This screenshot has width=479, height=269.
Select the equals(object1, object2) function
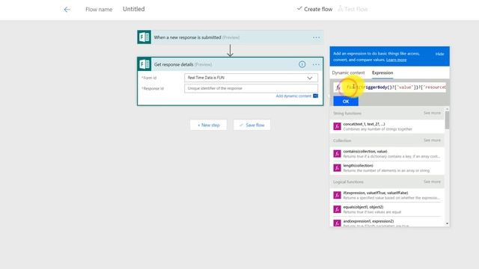tap(387, 209)
